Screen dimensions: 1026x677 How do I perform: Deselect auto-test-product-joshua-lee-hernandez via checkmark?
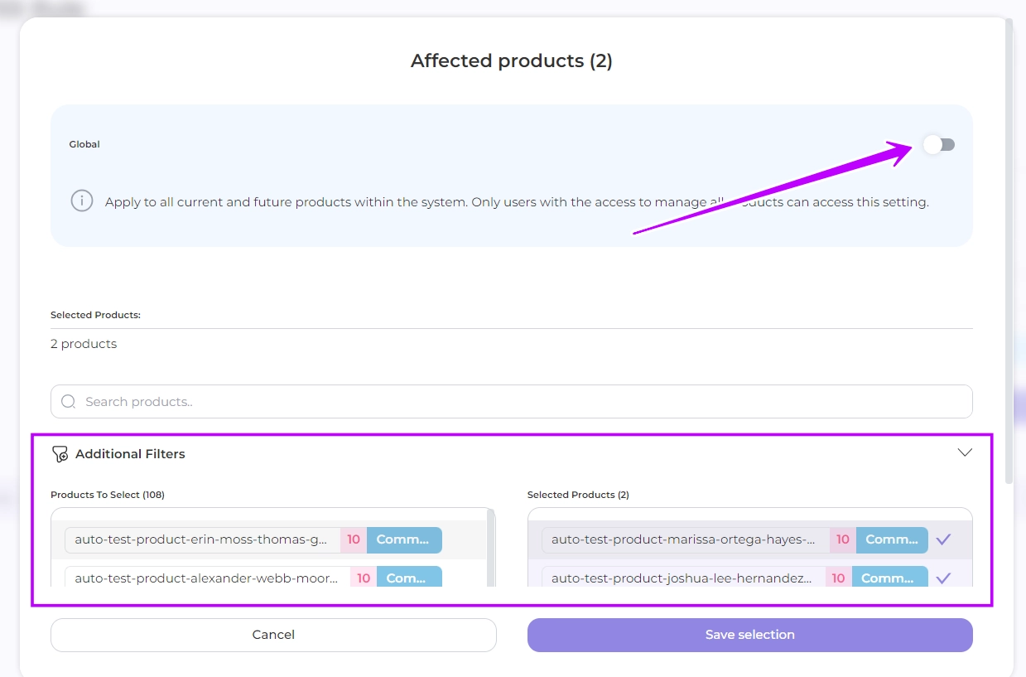[x=943, y=578]
